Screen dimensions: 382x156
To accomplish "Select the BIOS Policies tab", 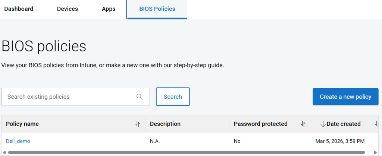I will [157, 9].
